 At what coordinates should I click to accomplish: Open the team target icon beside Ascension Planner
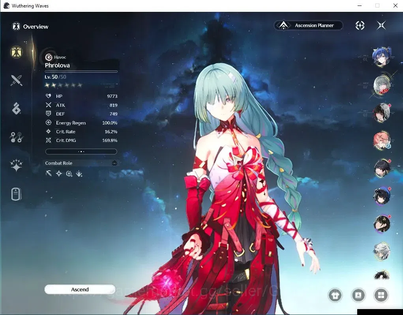(x=360, y=25)
